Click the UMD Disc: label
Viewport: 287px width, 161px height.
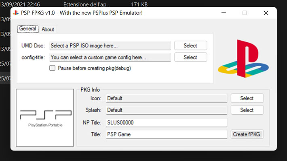33,45
